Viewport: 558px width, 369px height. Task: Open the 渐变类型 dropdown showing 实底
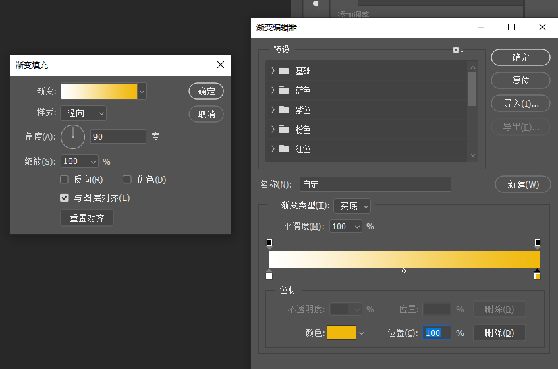pos(352,206)
